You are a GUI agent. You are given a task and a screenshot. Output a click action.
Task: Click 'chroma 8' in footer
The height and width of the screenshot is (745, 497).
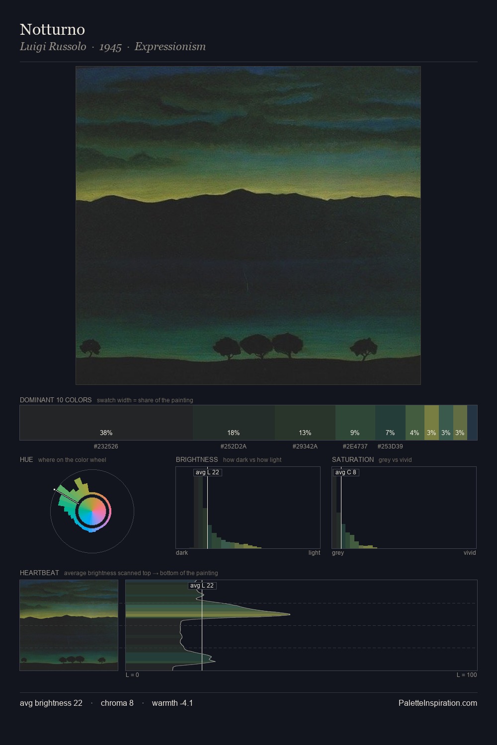[117, 703]
